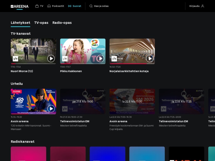215x161 pixels.
Task: Click the 16.50–17.20 time label
Action: tap(115, 67)
